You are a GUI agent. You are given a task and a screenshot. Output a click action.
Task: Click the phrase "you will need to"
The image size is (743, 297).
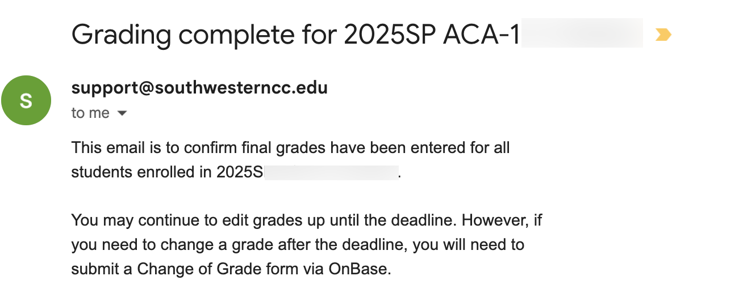click(468, 245)
